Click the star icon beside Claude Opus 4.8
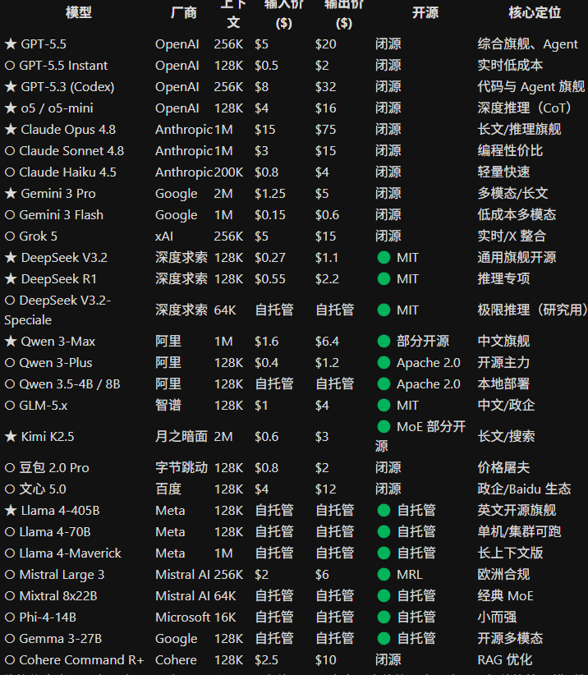The height and width of the screenshot is (675, 588). (x=11, y=130)
